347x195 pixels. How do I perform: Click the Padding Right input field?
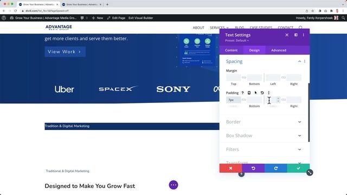pyautogui.click(x=294, y=100)
